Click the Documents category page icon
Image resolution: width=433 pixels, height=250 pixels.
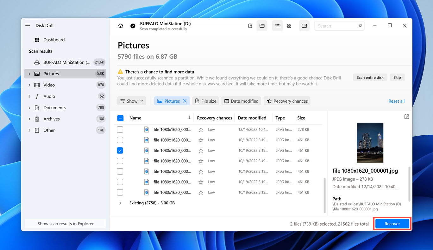click(37, 108)
